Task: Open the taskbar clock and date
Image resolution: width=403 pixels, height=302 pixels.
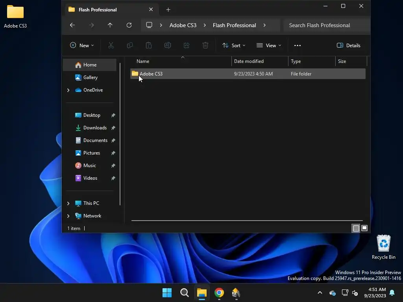Action: click(375, 293)
